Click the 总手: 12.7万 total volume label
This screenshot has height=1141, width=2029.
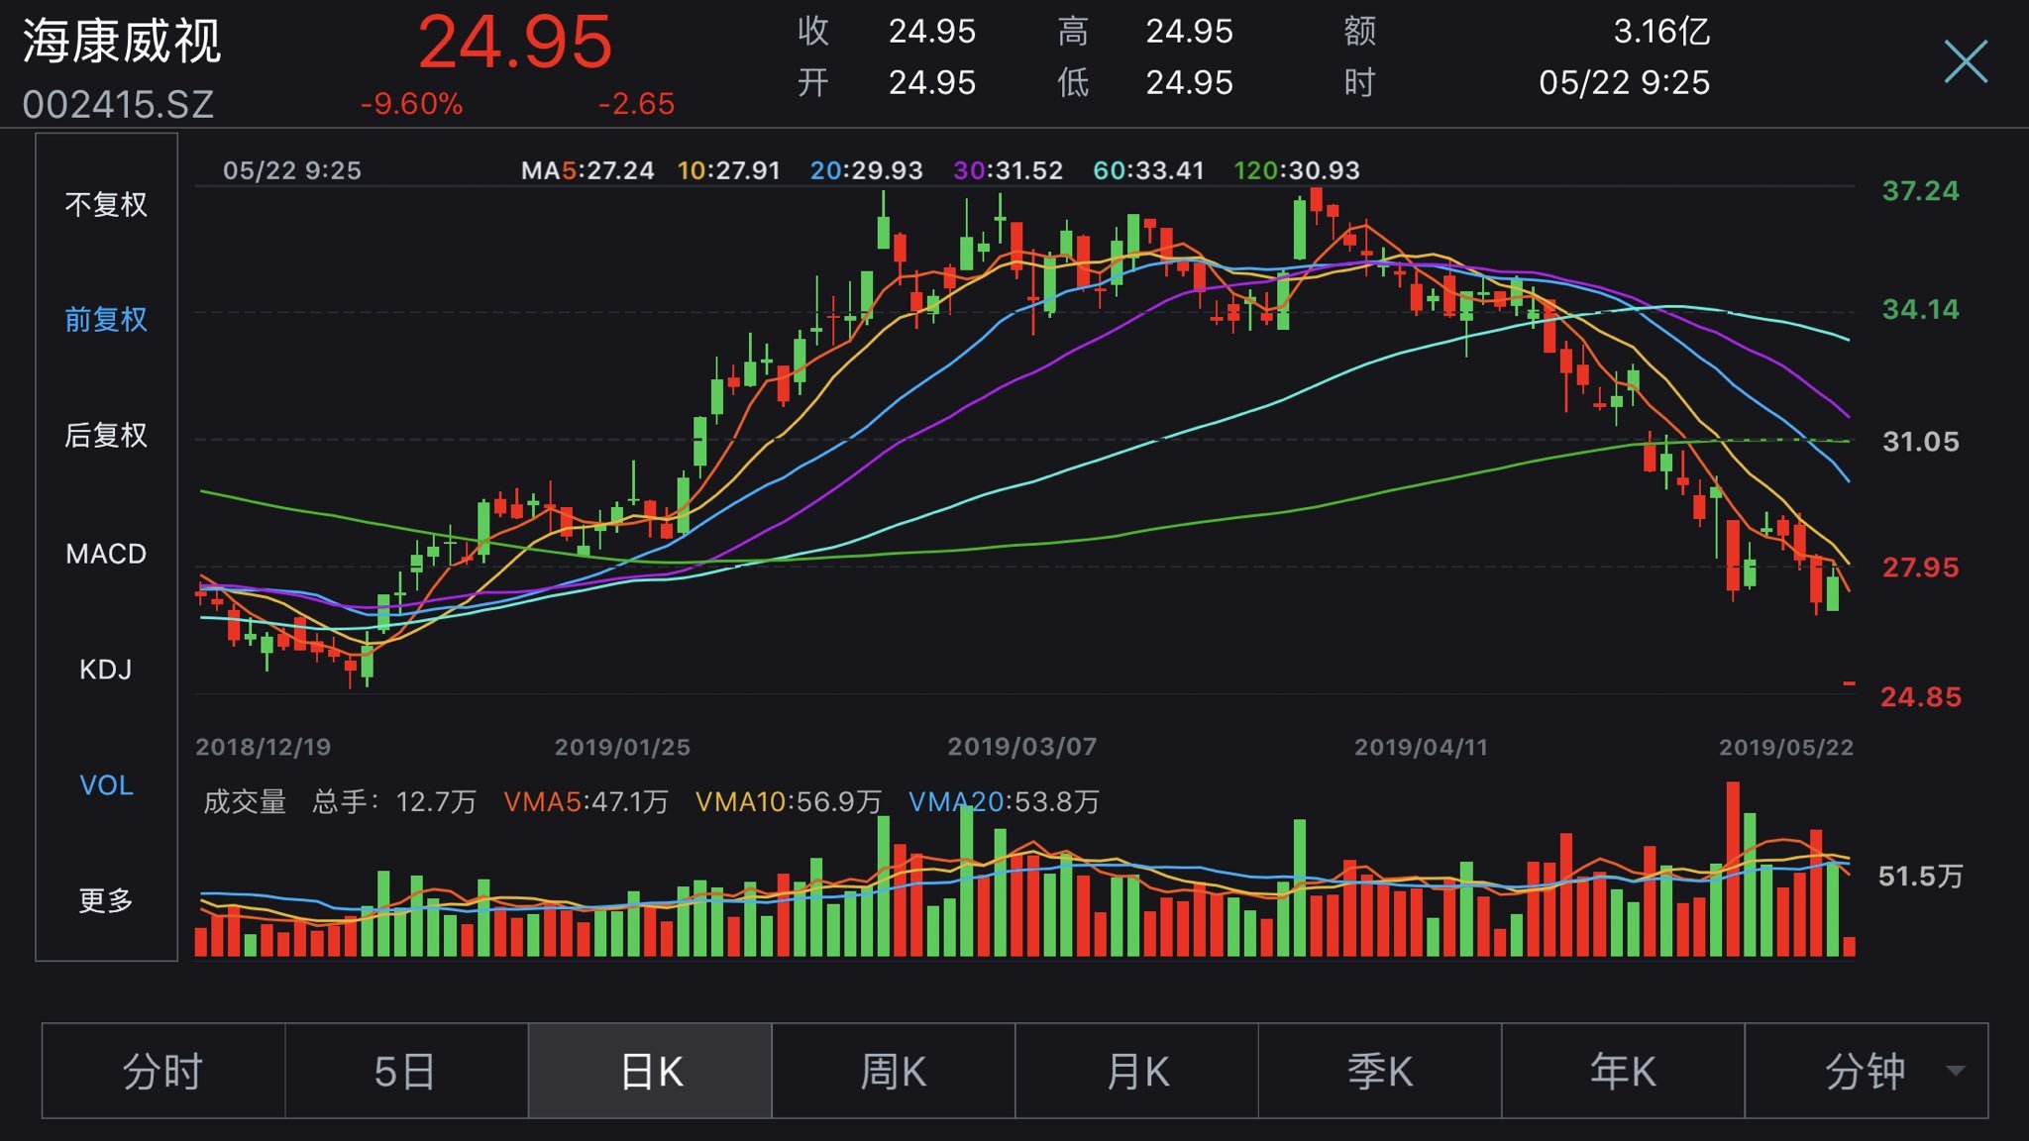point(394,801)
